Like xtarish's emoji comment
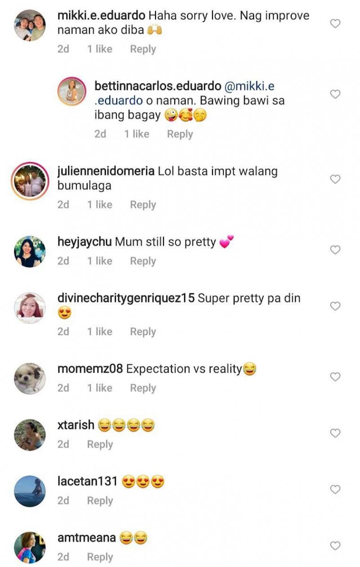360x567 pixels. tap(335, 433)
